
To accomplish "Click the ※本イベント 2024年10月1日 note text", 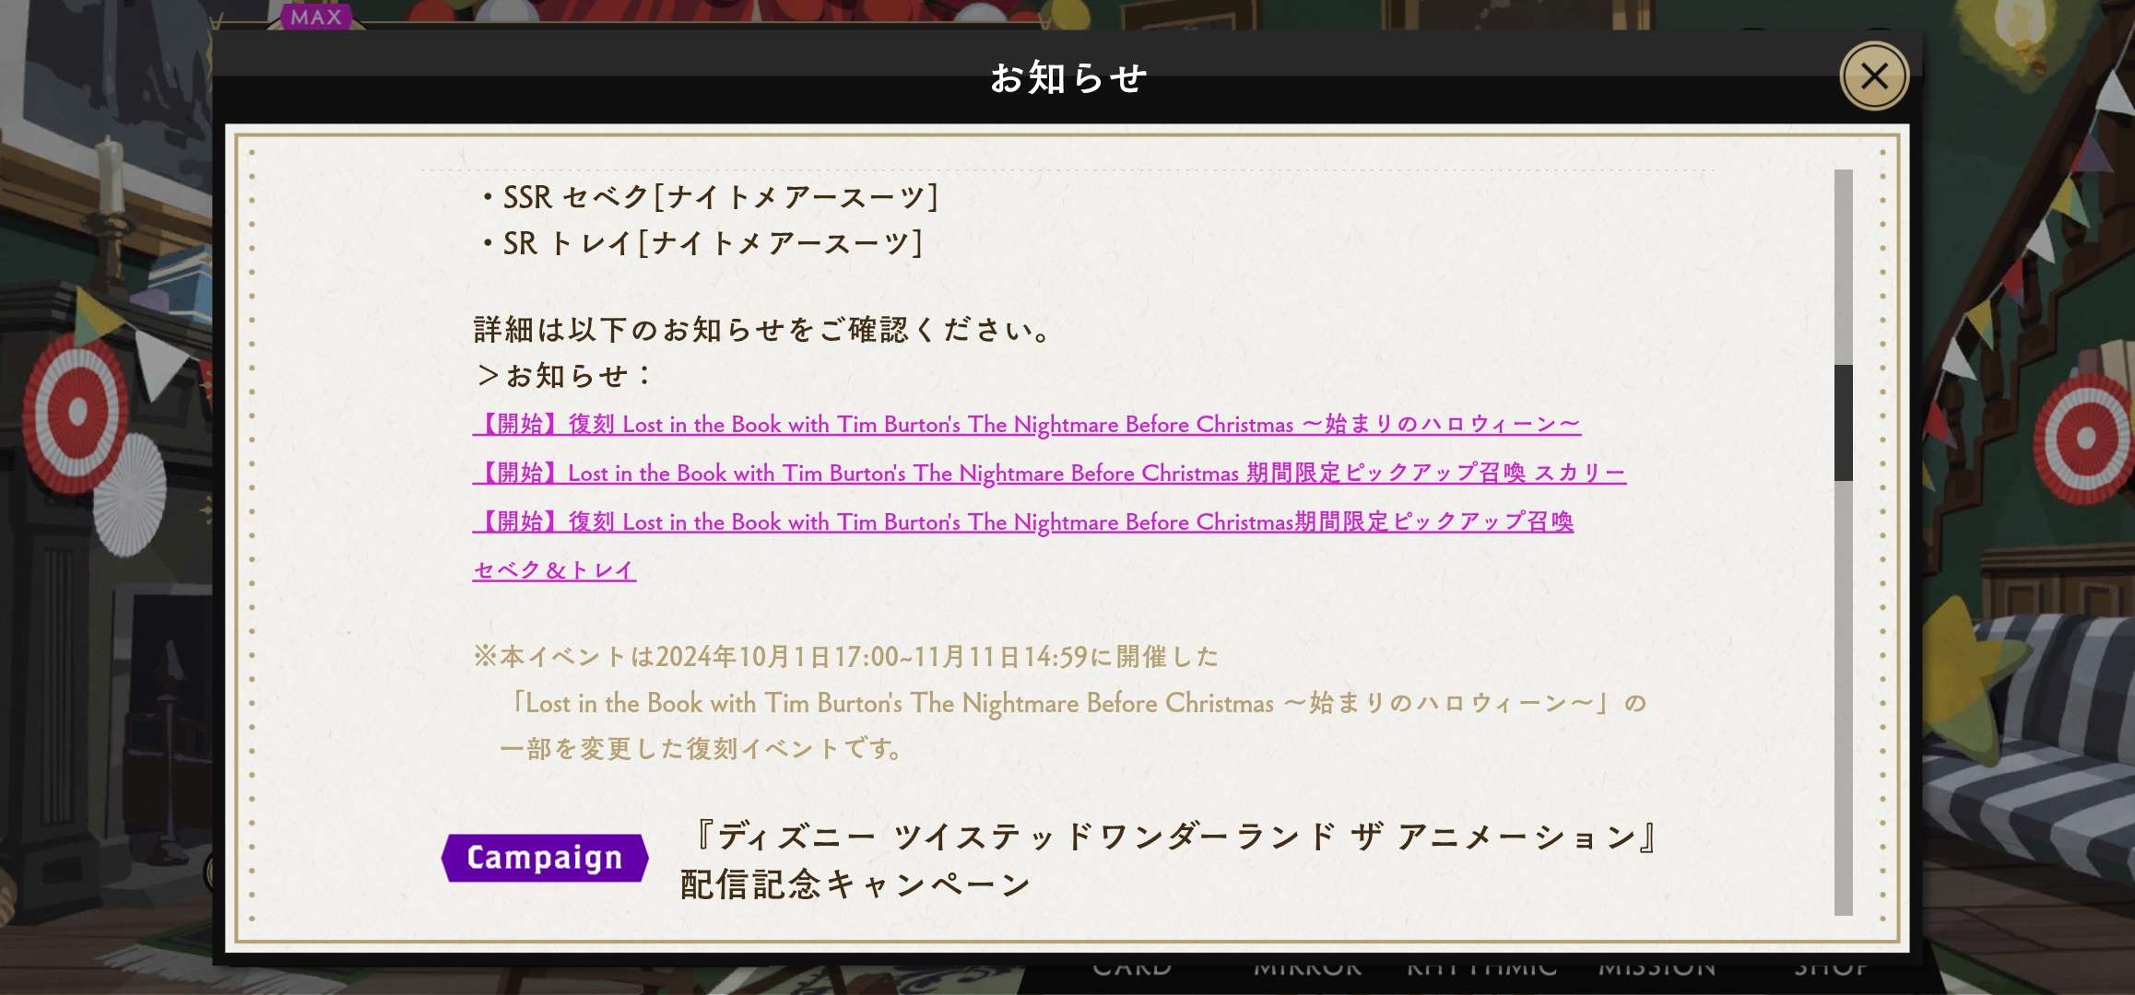I will [x=845, y=657].
